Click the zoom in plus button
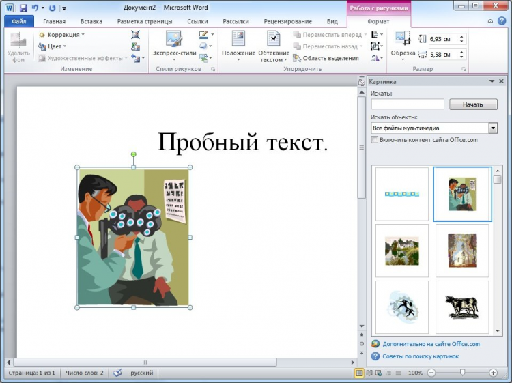This screenshot has height=383, width=512. [x=493, y=373]
